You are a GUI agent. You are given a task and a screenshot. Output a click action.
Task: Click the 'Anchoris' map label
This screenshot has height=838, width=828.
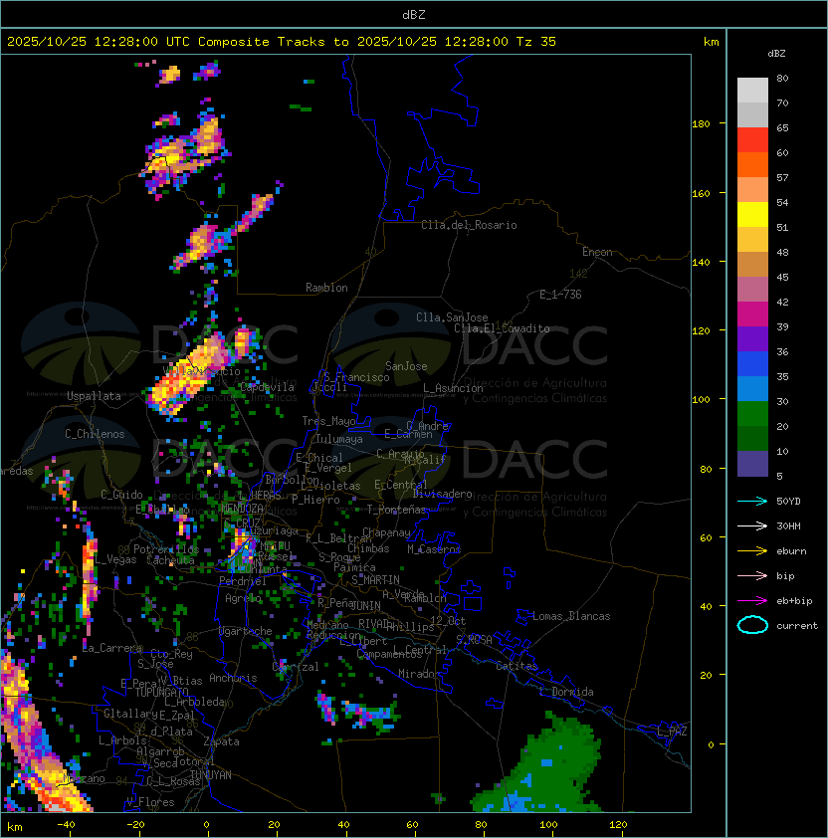point(233,678)
